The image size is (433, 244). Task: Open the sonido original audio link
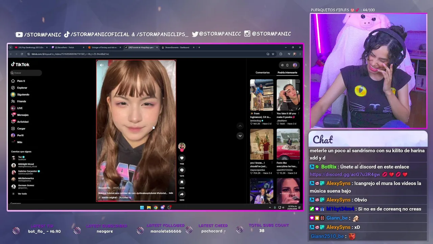click(x=114, y=197)
